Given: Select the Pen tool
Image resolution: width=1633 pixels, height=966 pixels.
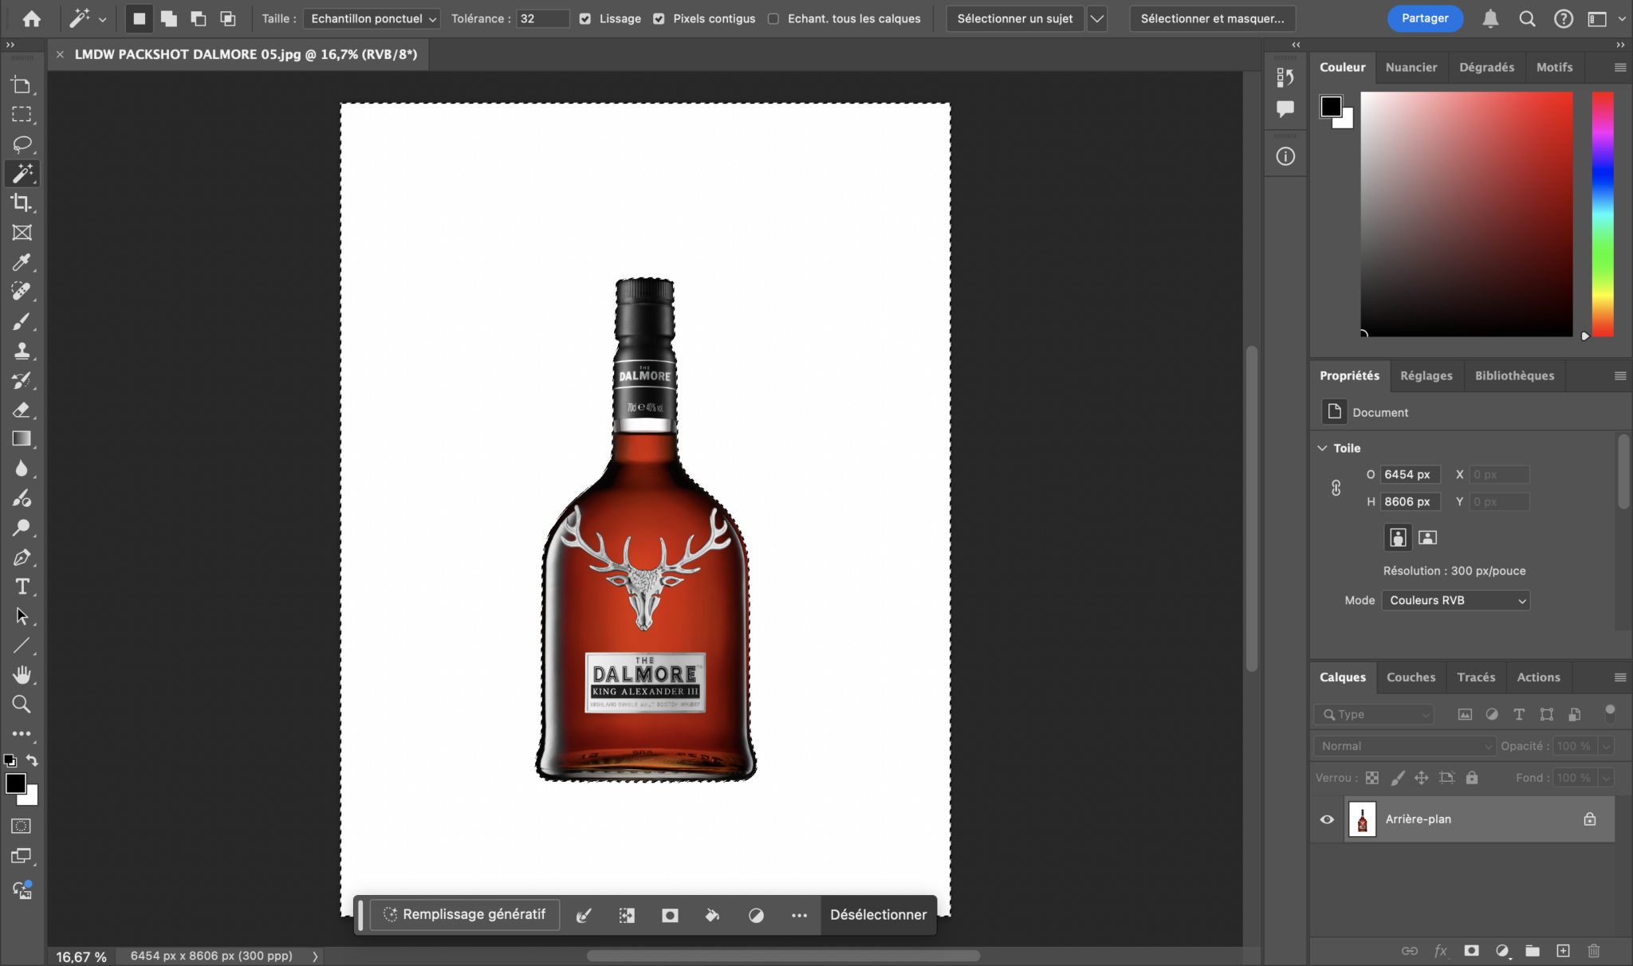Looking at the screenshot, I should [22, 557].
